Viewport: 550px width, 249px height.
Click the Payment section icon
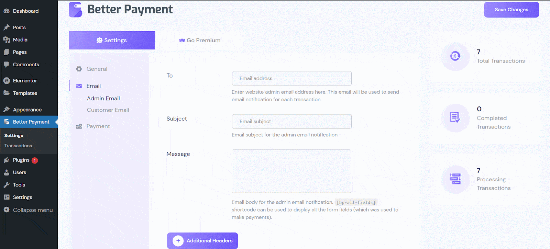[x=79, y=126]
